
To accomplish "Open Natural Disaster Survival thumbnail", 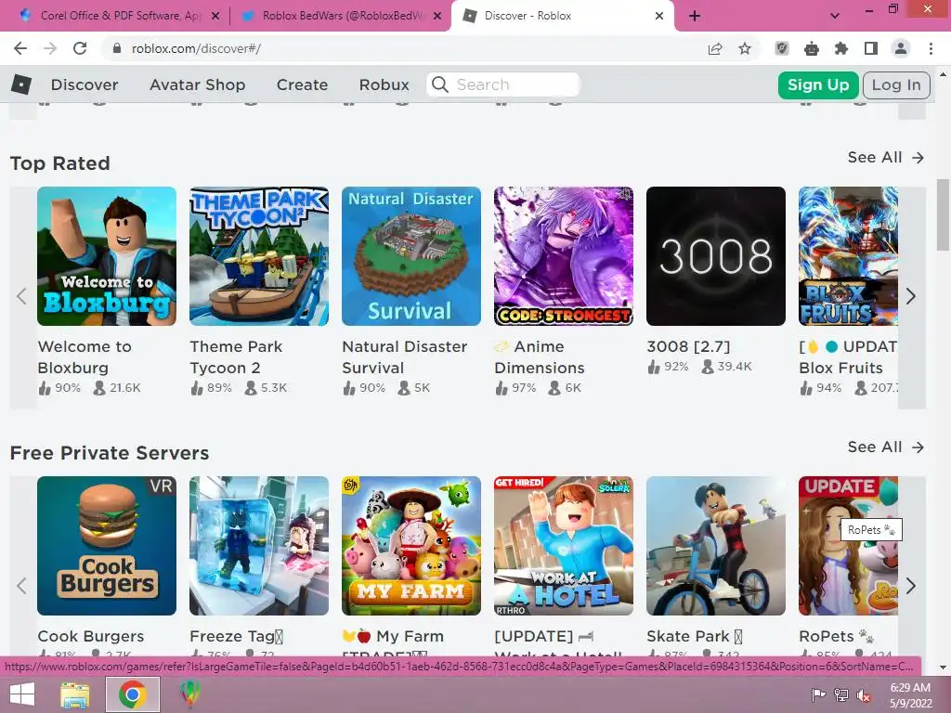I will tap(411, 256).
